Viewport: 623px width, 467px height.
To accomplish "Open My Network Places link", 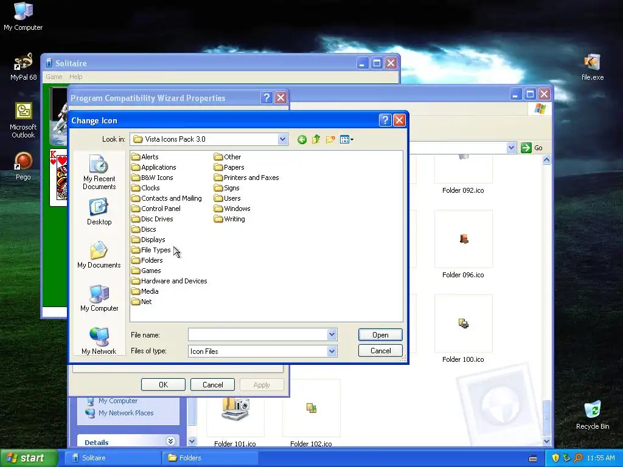I will pos(126,413).
